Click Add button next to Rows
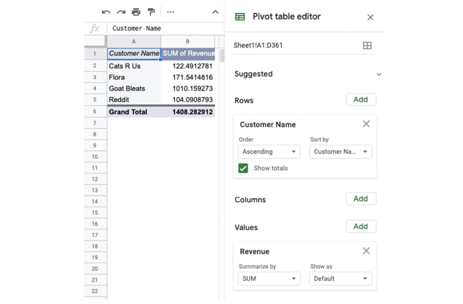Image resolution: width=463 pixels, height=304 pixels. [x=361, y=100]
